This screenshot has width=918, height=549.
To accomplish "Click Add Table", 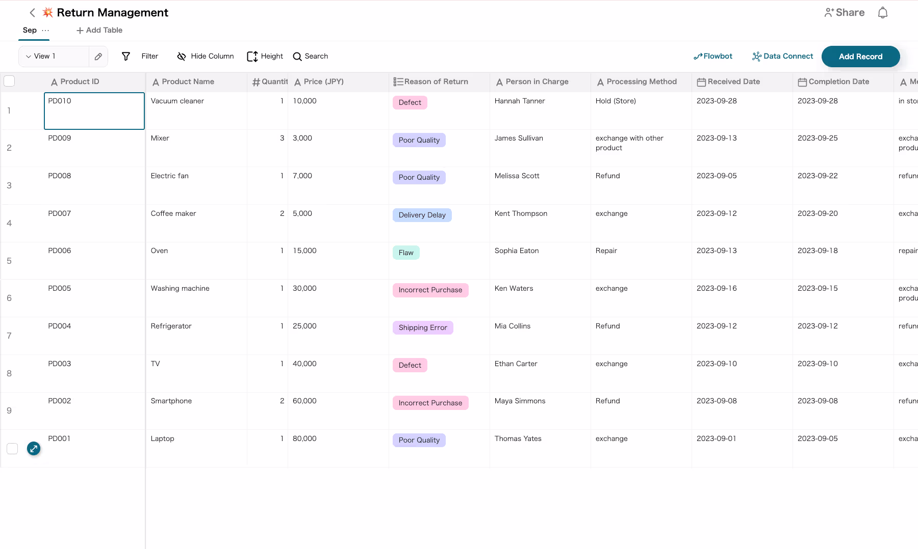I will [99, 30].
